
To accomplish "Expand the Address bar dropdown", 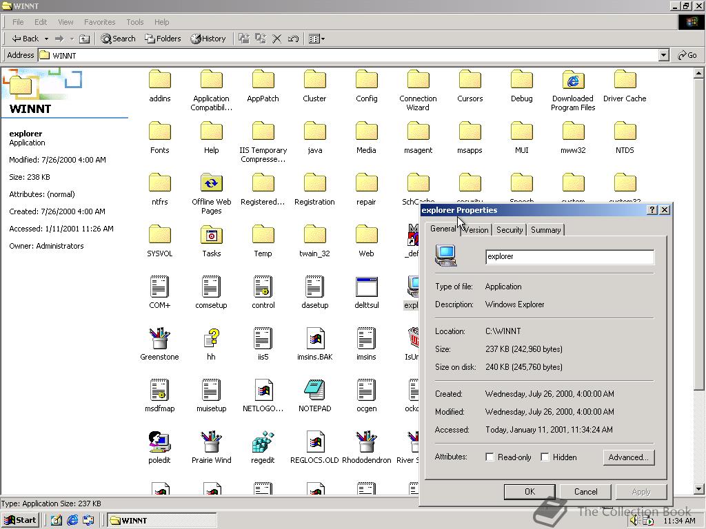I will (663, 55).
